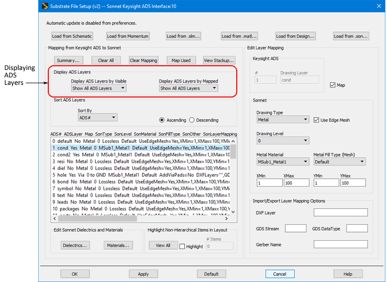Viewport: 387px width, 282px height.
Task: Select the '7 symbol' layer row
Action: point(141,189)
